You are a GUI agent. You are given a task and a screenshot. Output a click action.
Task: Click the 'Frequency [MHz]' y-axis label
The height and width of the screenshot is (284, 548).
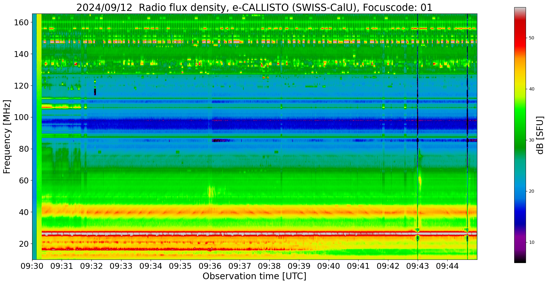pyautogui.click(x=7, y=137)
